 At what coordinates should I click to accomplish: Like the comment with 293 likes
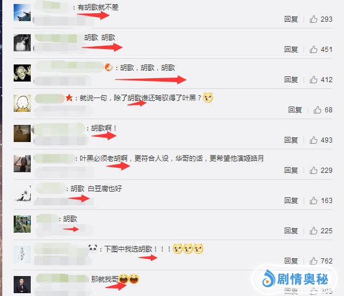tap(313, 19)
